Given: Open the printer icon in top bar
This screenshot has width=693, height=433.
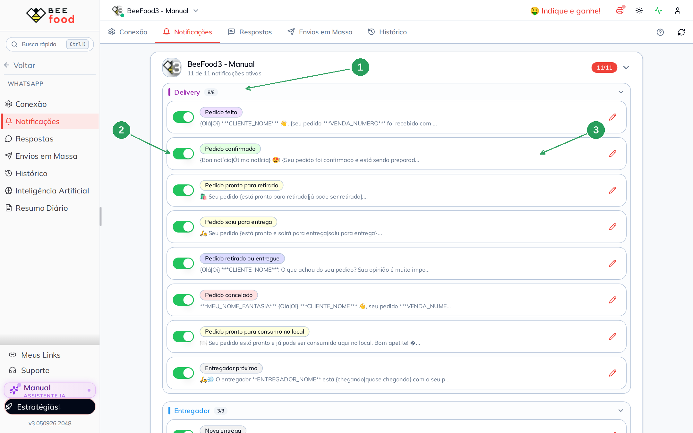Looking at the screenshot, I should point(620,11).
